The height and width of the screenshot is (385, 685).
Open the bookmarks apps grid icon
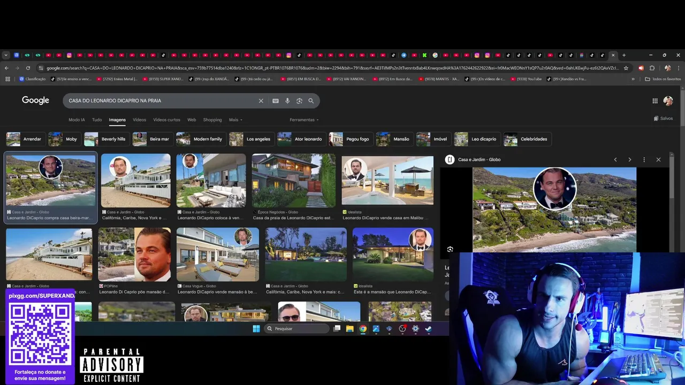pyautogui.click(x=7, y=79)
